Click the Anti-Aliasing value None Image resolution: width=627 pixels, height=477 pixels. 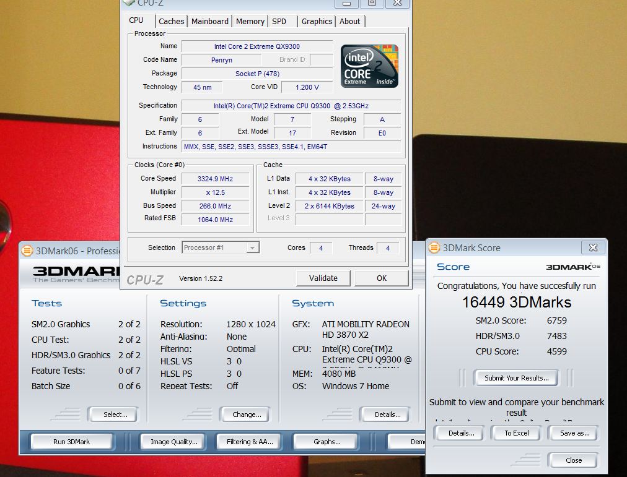coord(237,337)
